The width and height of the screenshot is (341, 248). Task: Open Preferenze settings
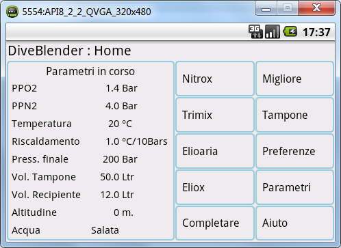pyautogui.click(x=294, y=151)
